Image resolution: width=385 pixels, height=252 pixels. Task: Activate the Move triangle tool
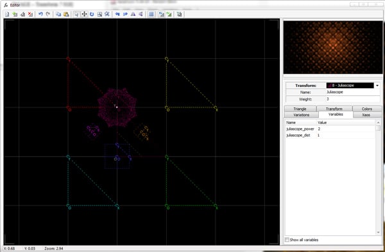coord(84,14)
